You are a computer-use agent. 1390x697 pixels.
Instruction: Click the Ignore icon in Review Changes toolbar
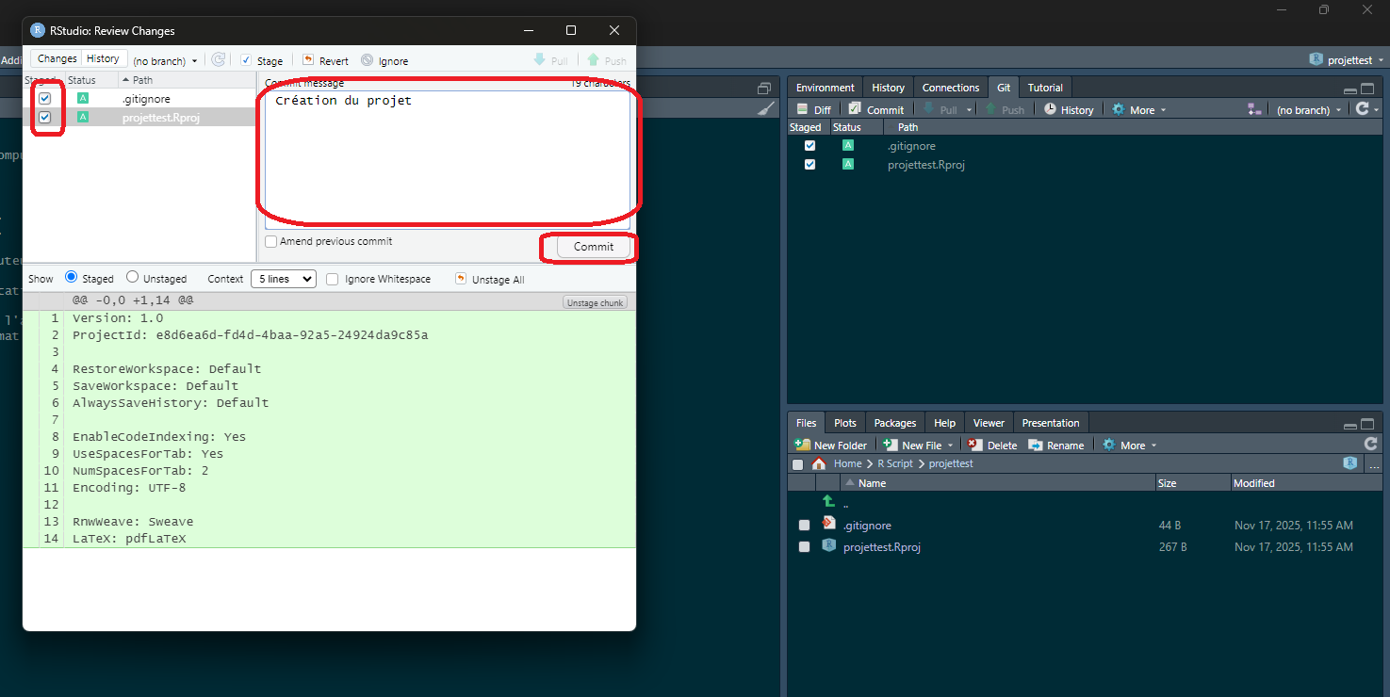click(x=367, y=60)
